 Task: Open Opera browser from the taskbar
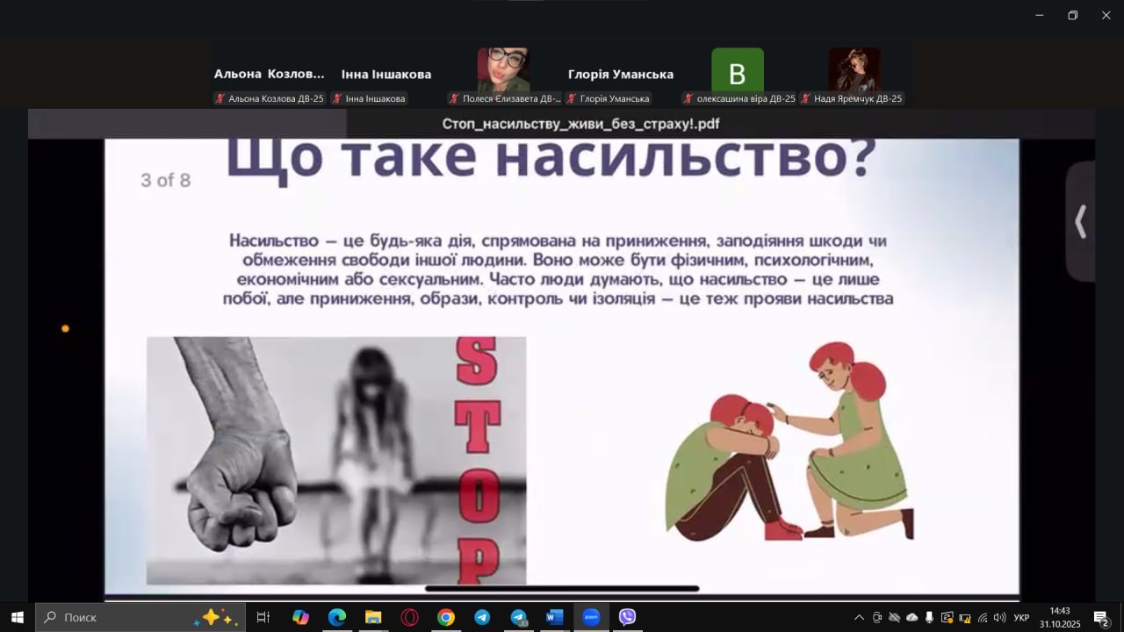tap(409, 617)
